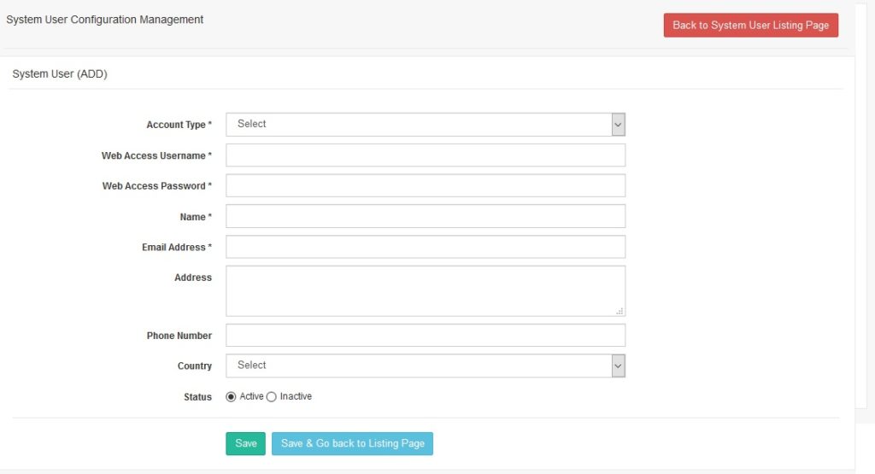Open the Account Type dropdown arrow
The height and width of the screenshot is (474, 875).
point(618,125)
